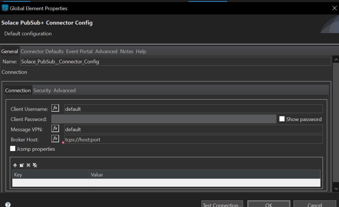
Task: Enable the Show password checkbox
Action: (282, 119)
